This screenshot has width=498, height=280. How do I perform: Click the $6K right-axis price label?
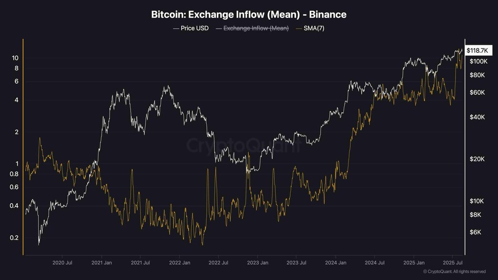[475, 232]
